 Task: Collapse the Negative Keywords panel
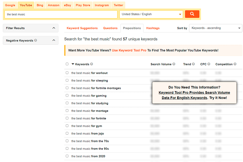point(54,40)
